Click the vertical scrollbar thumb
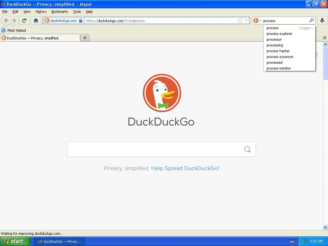Image resolution: width=328 pixels, height=246 pixels. [325, 63]
